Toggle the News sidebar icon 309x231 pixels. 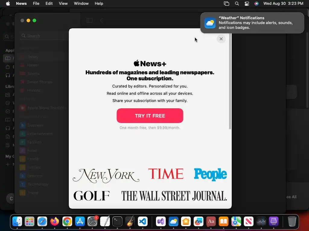click(89, 20)
